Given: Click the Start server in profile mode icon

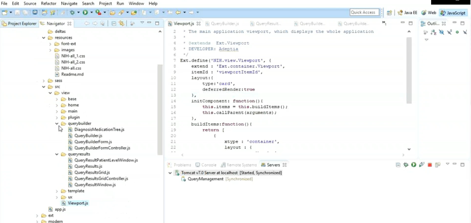Looking at the screenshot, I should point(422,164).
